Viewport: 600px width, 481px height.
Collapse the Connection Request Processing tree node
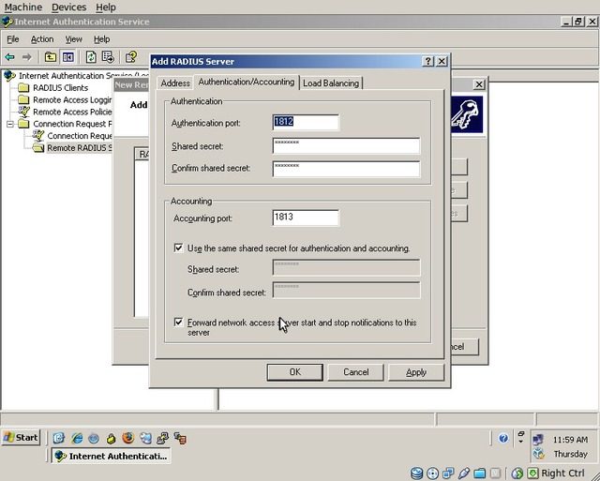(x=10, y=124)
